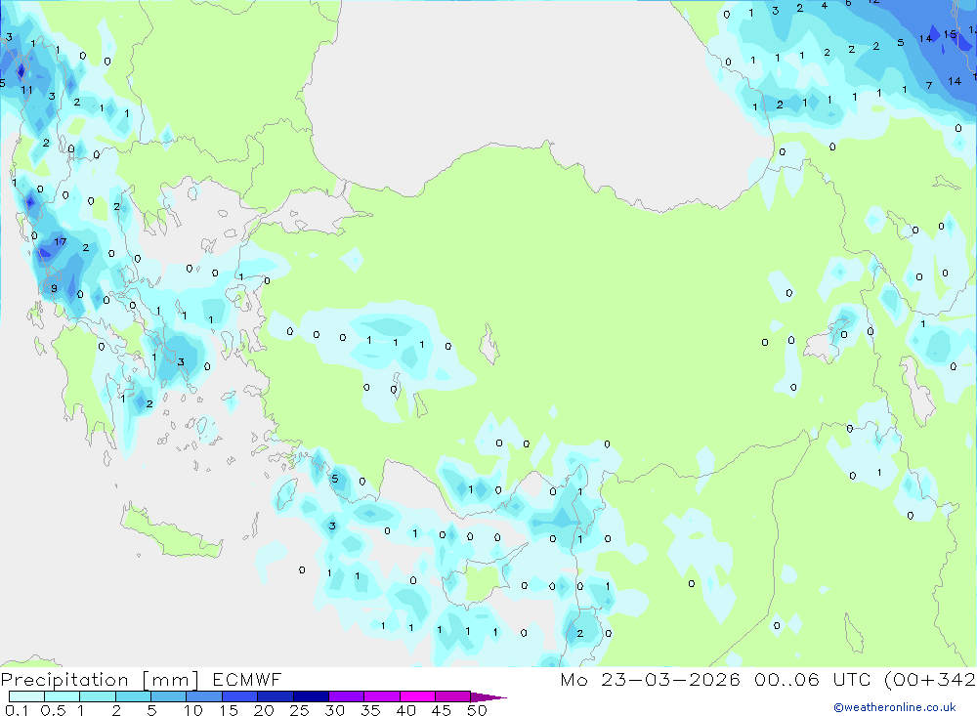Pick the 35–40 mm purple legend swatch

(381, 696)
